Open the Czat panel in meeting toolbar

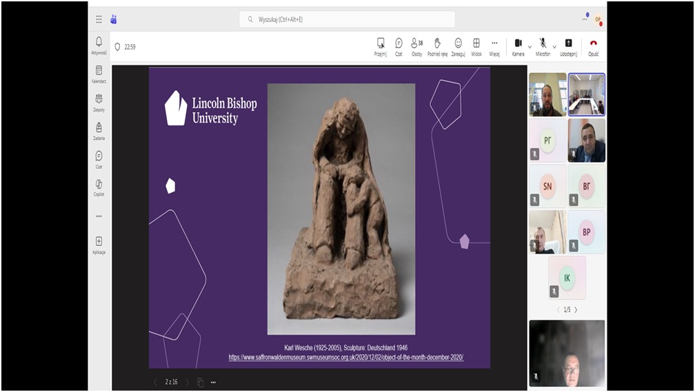coord(399,44)
